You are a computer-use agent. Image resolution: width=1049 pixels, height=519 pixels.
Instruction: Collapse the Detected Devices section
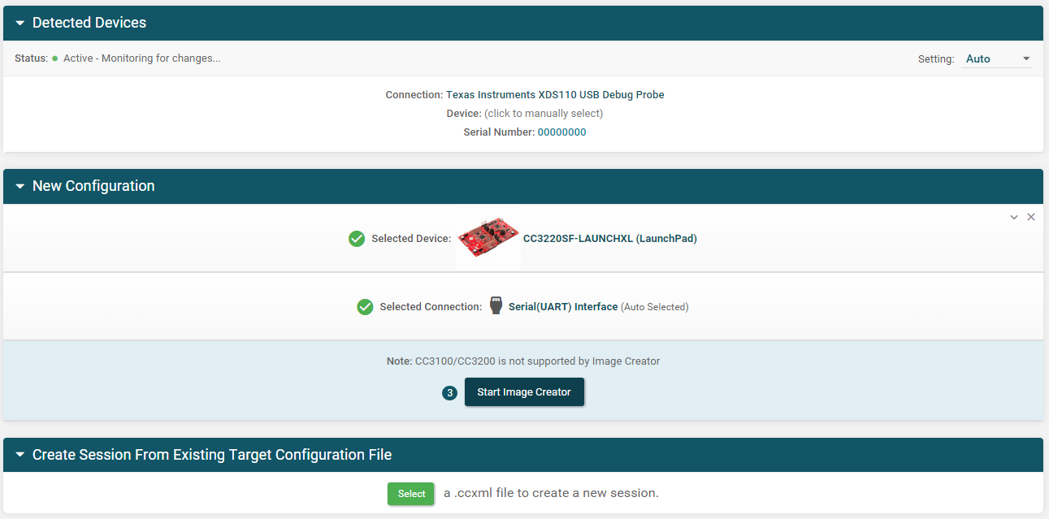pos(20,24)
